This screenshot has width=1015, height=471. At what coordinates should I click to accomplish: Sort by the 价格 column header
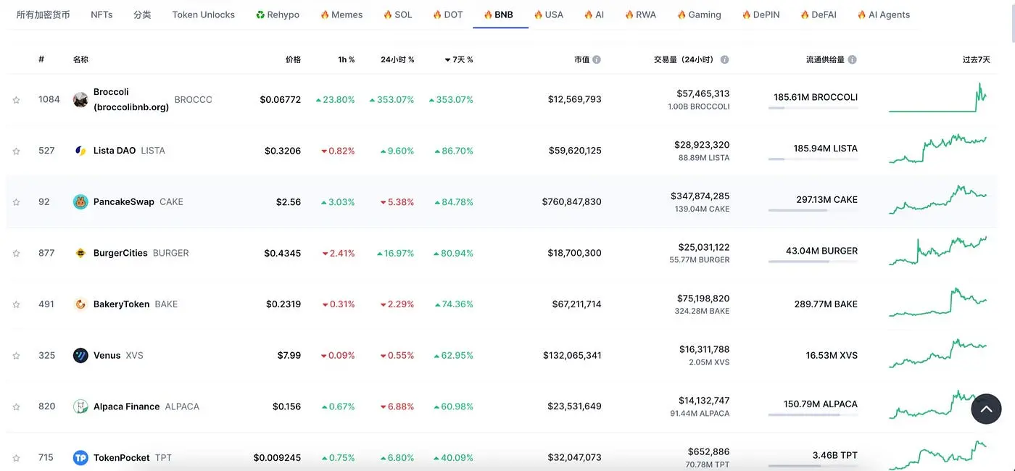(293, 59)
